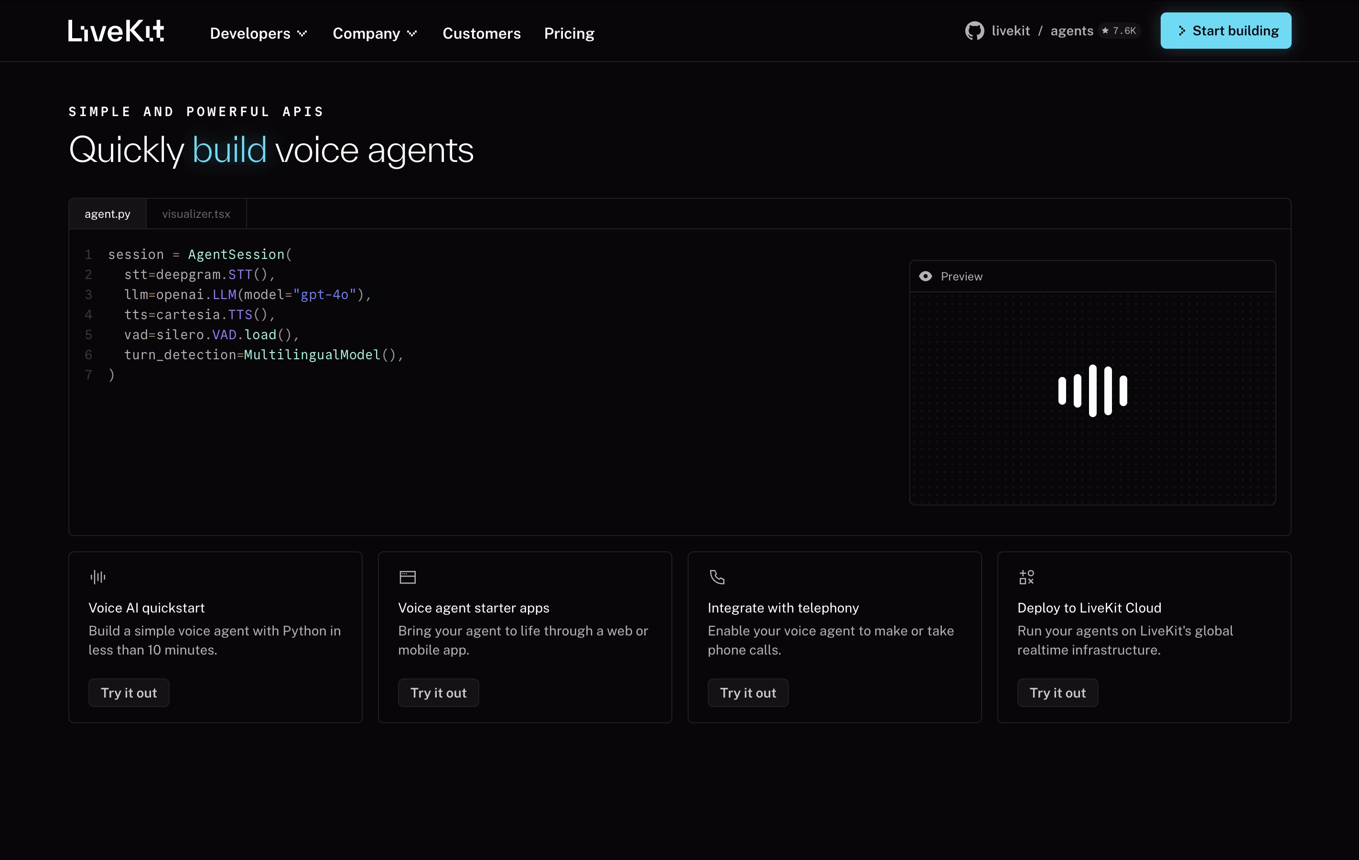
Task: Try out Integrate with telephony
Action: (748, 692)
